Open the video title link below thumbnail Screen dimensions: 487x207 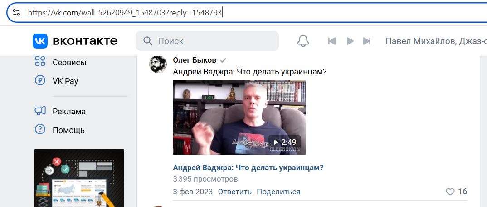click(248, 168)
